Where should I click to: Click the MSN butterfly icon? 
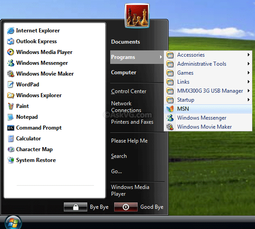coord(170,109)
